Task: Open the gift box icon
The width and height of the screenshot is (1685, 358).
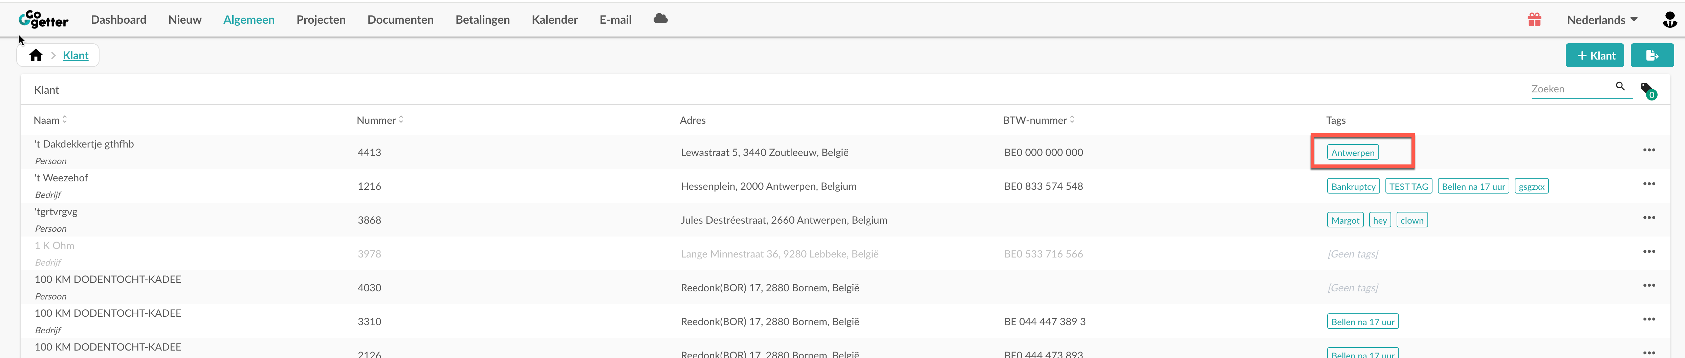Action: pyautogui.click(x=1535, y=20)
